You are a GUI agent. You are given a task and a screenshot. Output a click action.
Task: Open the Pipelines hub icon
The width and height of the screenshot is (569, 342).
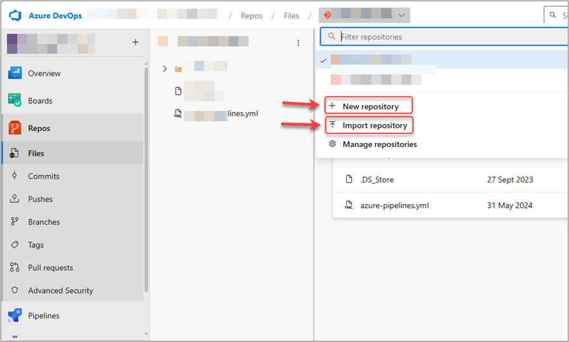(x=15, y=315)
